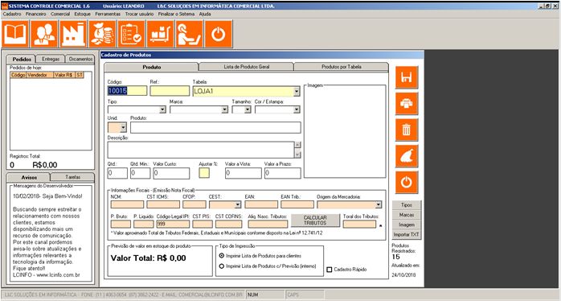The height and width of the screenshot is (301, 561).
Task: Switch to the Tarefas tab
Action: coord(72,177)
